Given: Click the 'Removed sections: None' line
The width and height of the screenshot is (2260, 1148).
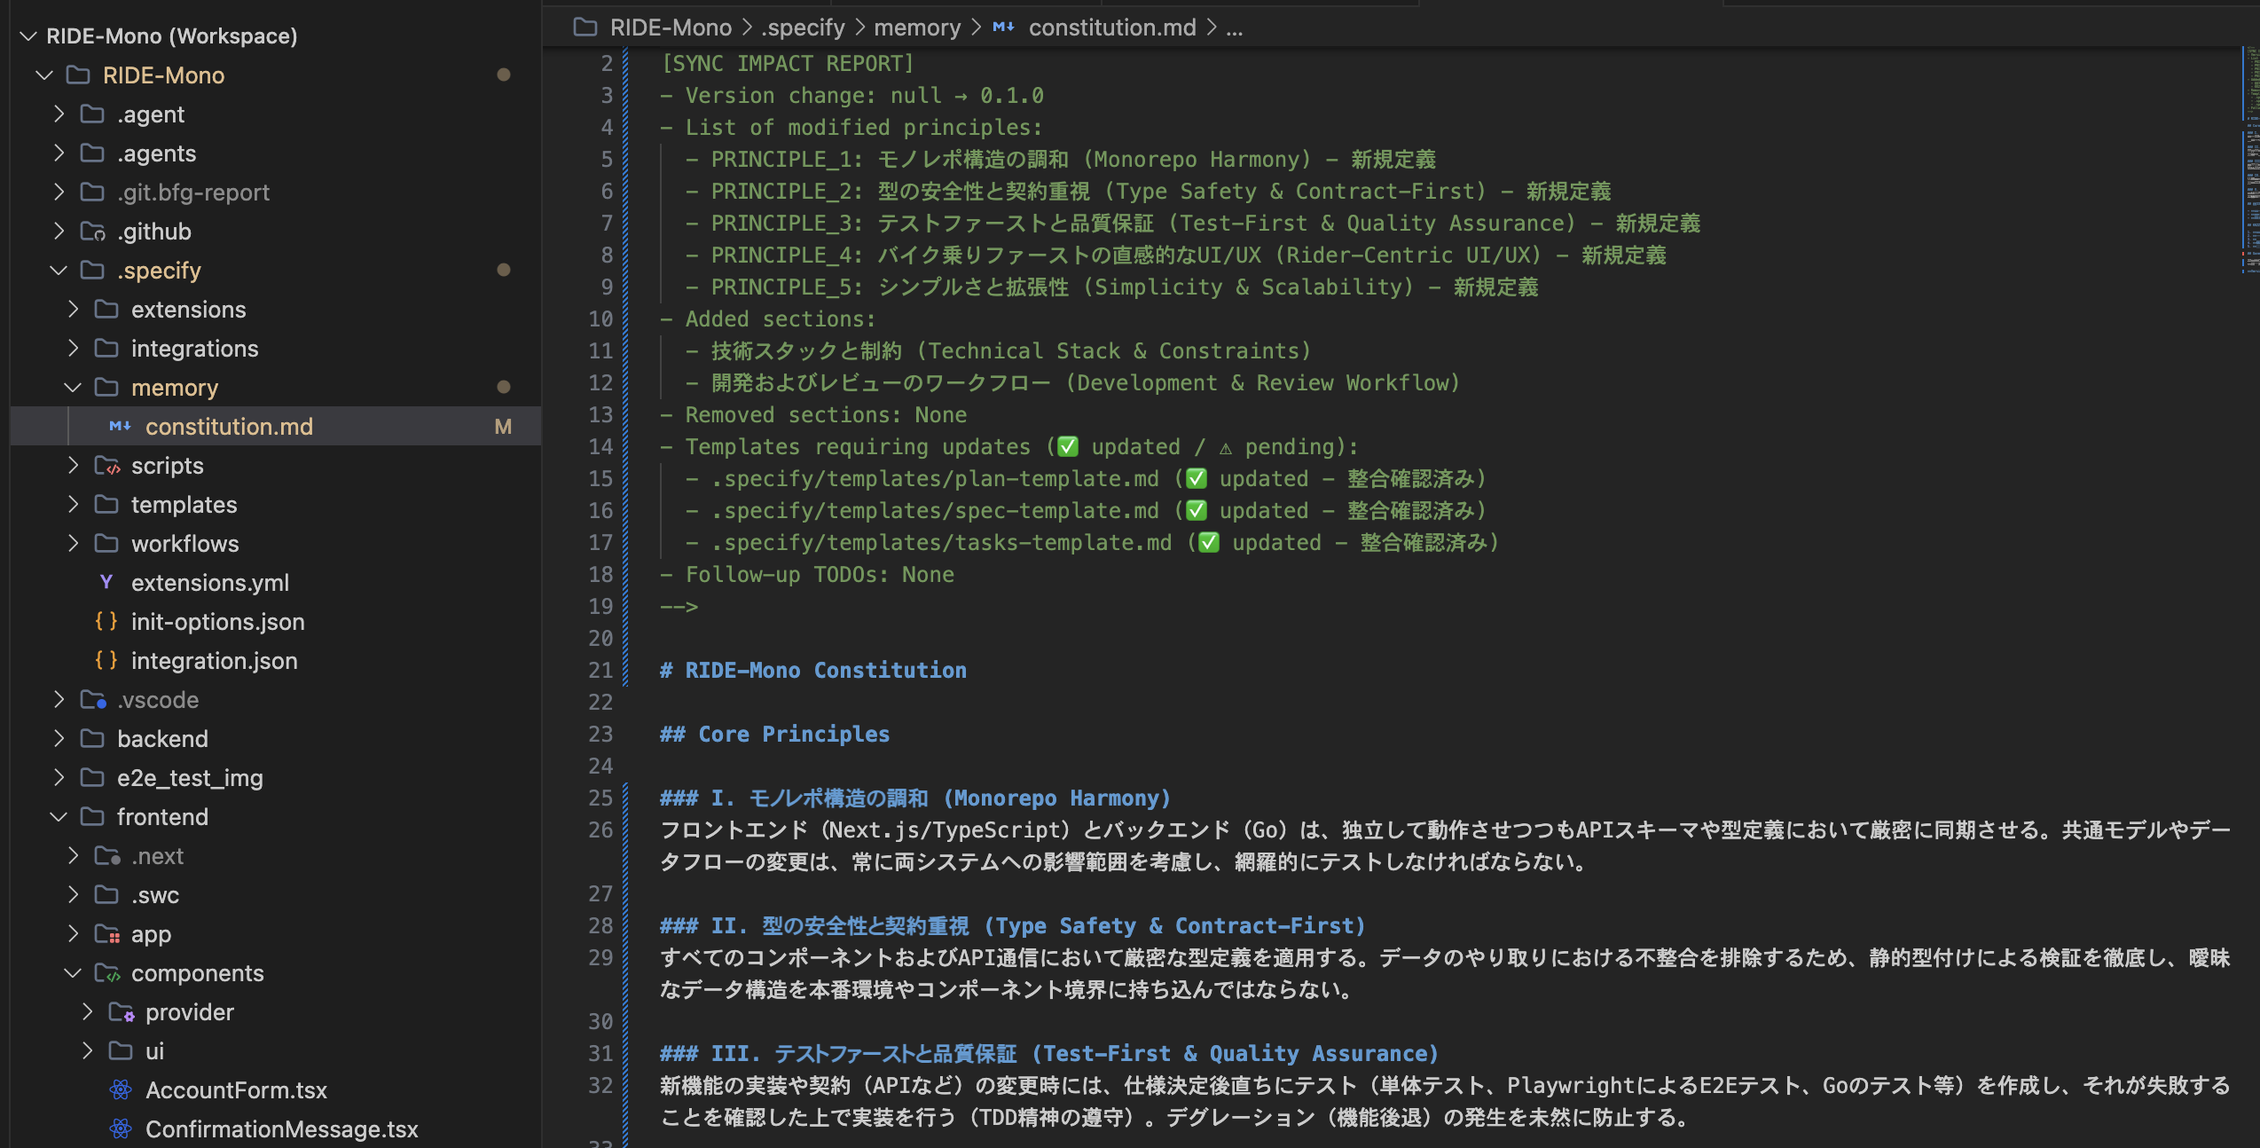Looking at the screenshot, I should 813,415.
